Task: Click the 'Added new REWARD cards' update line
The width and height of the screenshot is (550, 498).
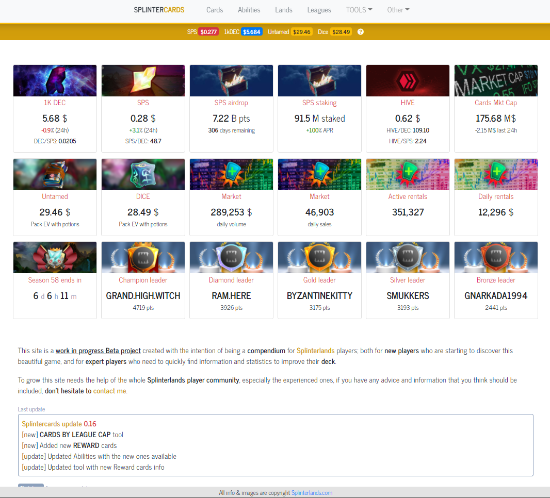Action: point(70,446)
